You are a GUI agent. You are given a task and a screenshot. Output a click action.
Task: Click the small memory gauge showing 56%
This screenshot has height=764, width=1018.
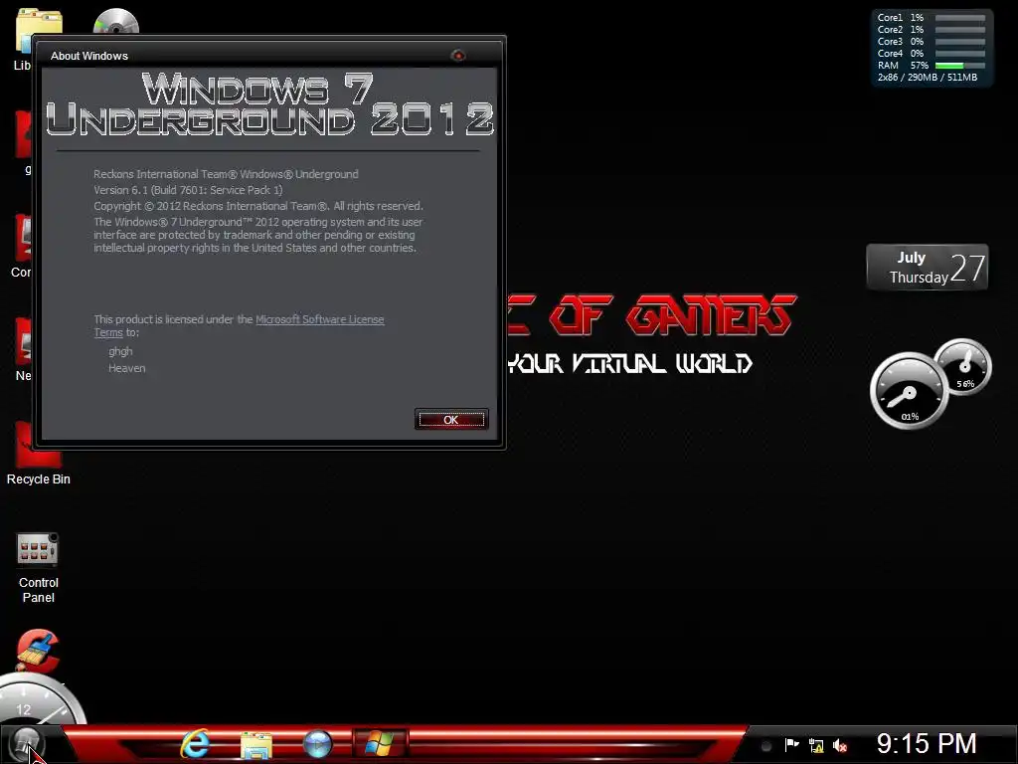pos(963,367)
